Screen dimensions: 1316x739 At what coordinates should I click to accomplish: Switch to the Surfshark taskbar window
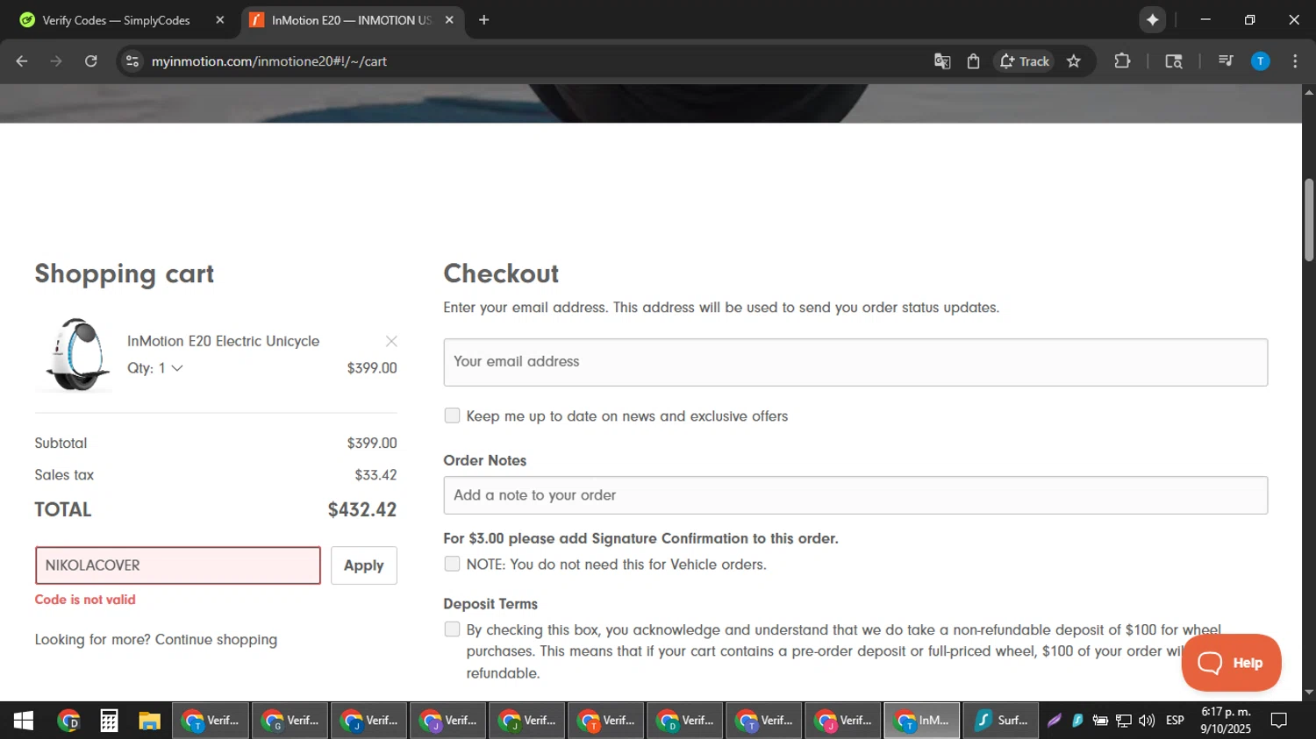(1001, 721)
